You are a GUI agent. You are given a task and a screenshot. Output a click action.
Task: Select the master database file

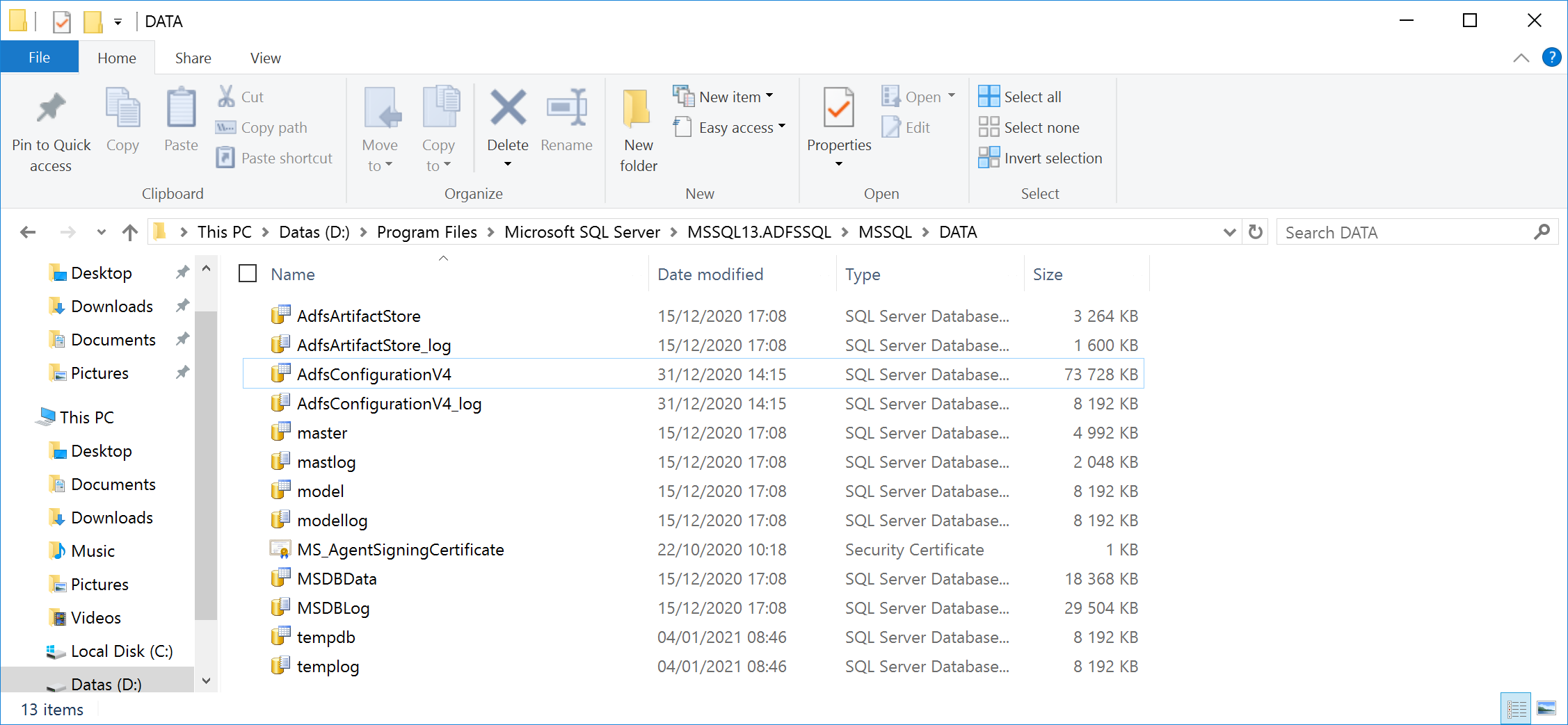point(693,432)
